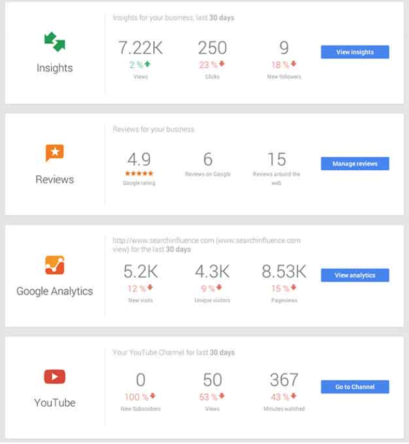Open the Manage reviews button

(355, 164)
